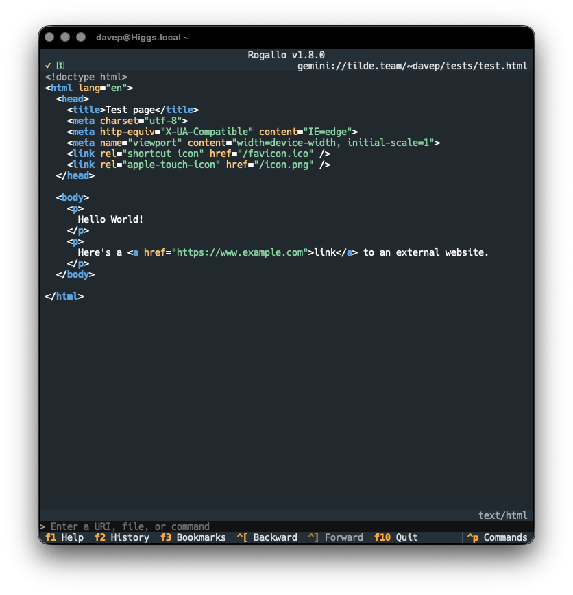Screen dimensions: 573x595
Task: Click the <!doctype html> line
Action: click(86, 77)
